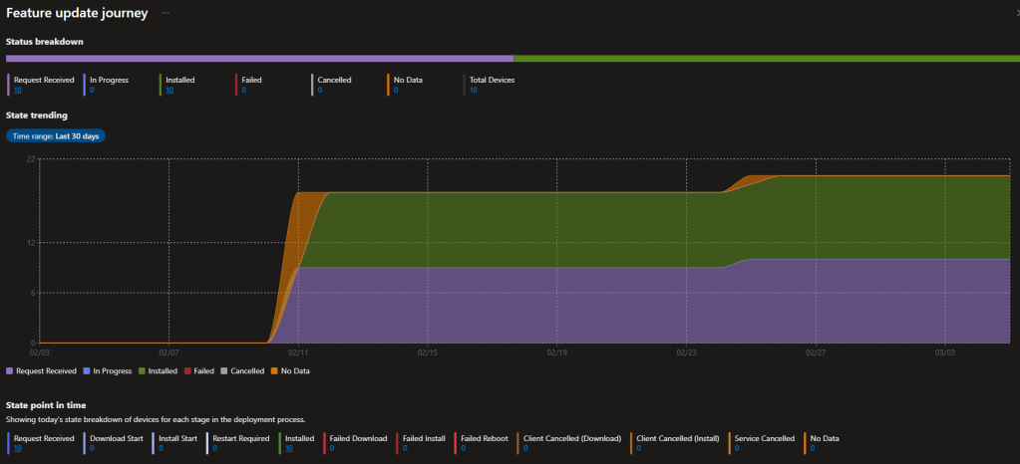Open the Time range Last 30 days filter
The image size is (1020, 464).
pos(56,135)
